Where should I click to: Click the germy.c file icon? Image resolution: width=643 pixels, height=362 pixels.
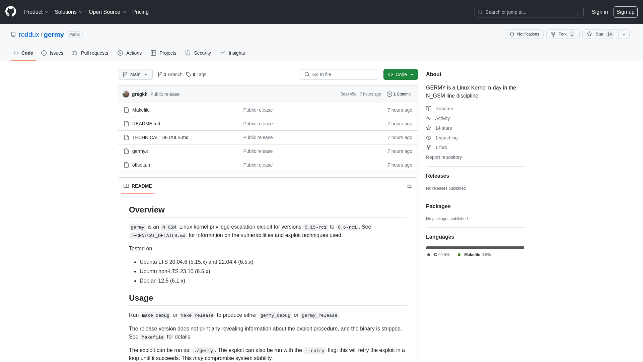[126, 151]
